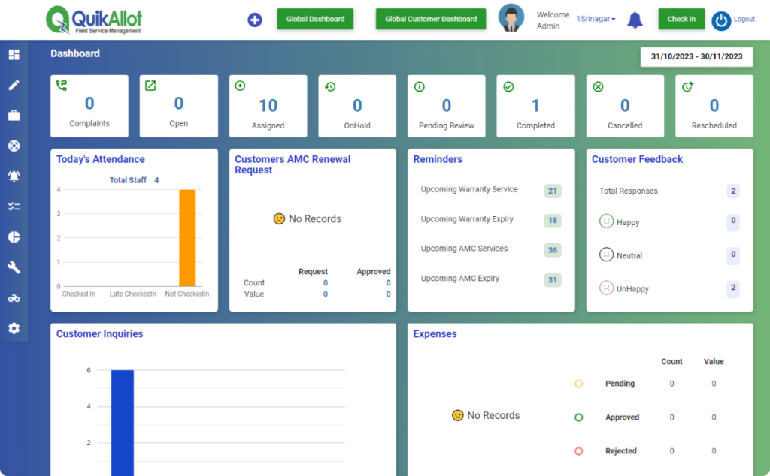The width and height of the screenshot is (770, 476).
Task: Click the Customer Inquiries heading
Action: pos(99,334)
